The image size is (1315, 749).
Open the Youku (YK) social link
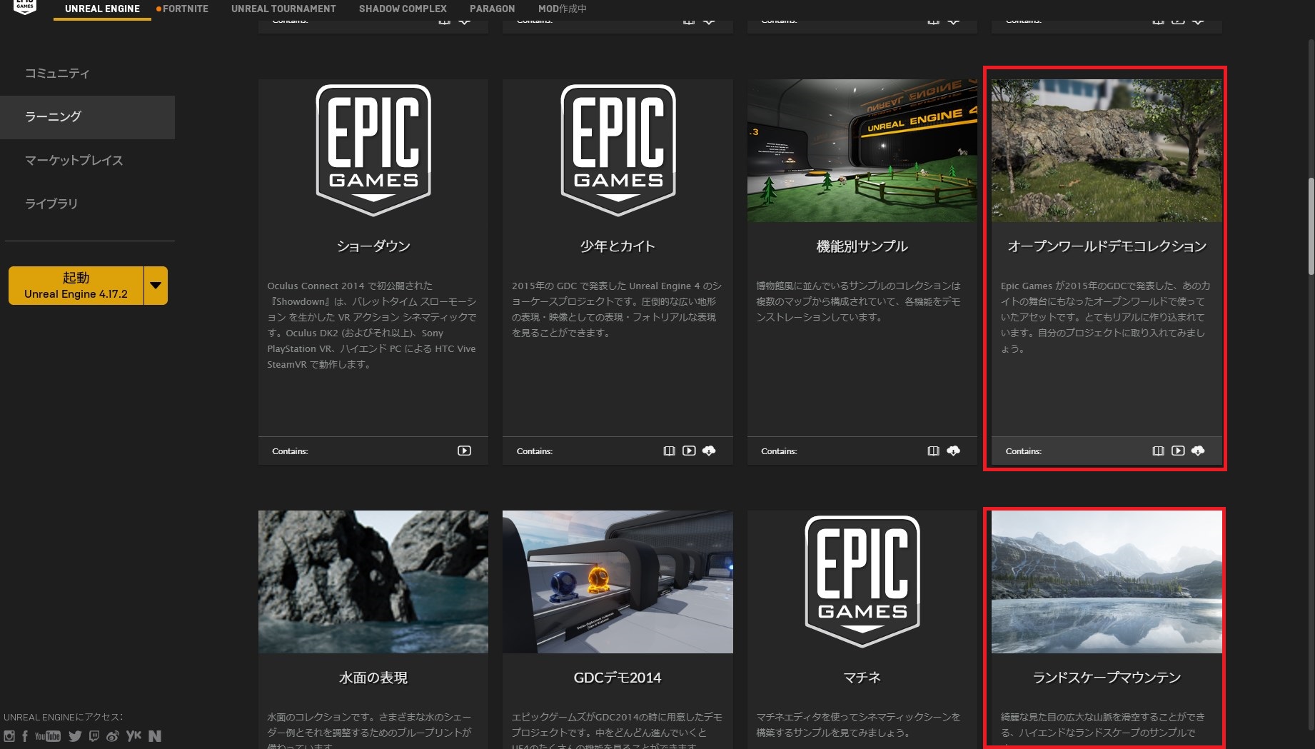pyautogui.click(x=133, y=736)
